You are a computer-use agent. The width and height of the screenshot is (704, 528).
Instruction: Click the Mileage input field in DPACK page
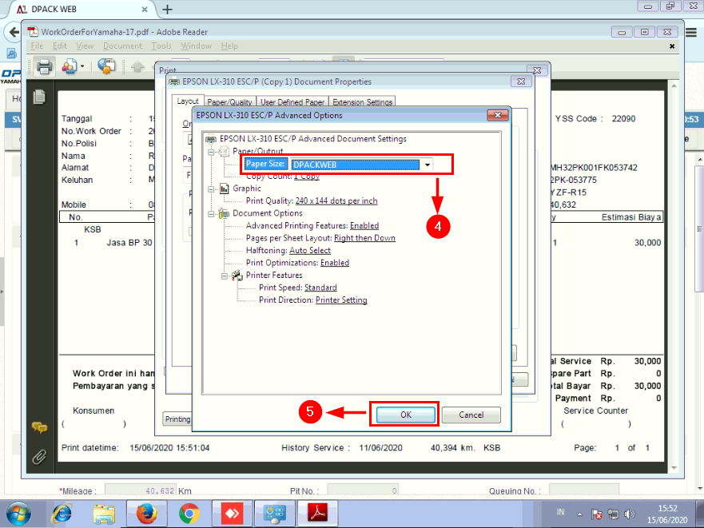point(140,490)
